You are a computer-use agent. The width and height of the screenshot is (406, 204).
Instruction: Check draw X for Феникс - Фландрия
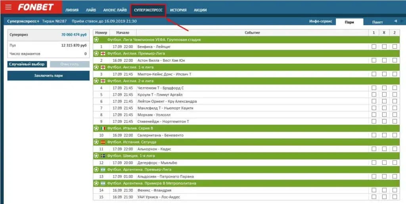[384, 190]
